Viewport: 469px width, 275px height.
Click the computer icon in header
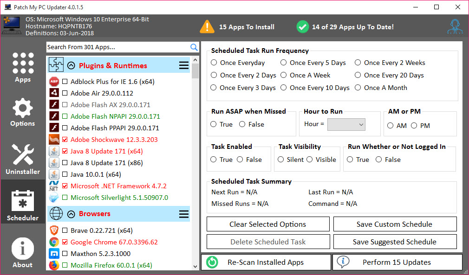tap(12, 26)
